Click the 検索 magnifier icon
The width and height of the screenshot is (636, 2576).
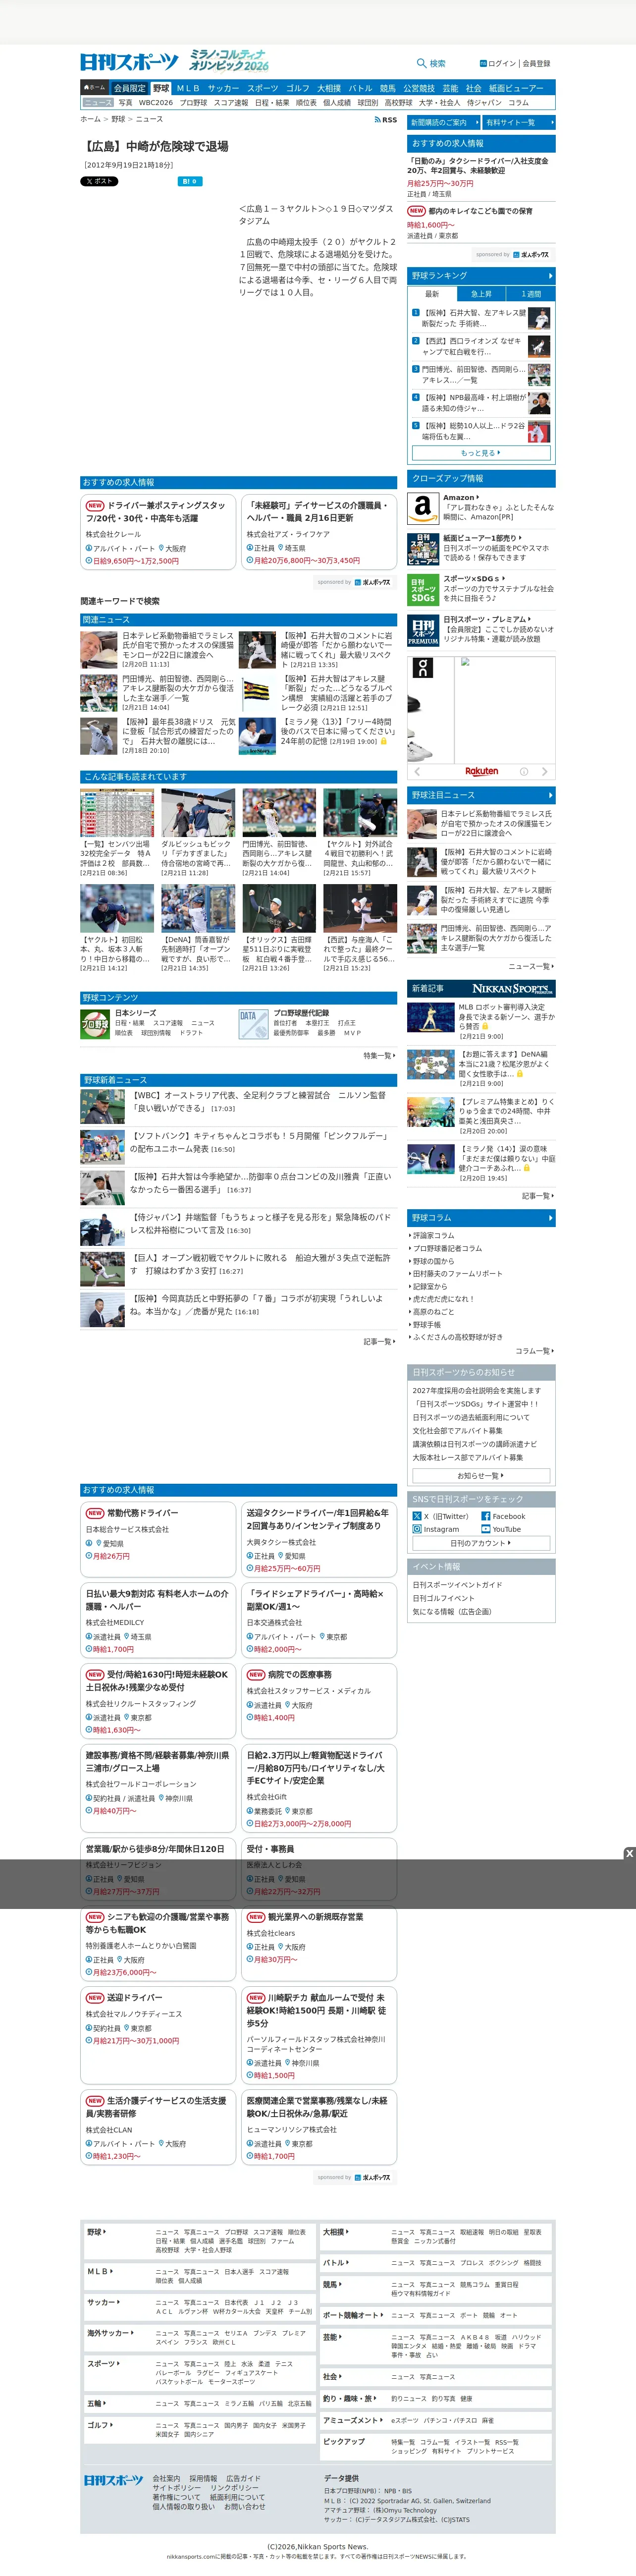(422, 63)
